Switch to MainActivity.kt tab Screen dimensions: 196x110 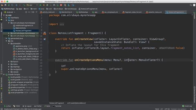[x=66, y=12]
